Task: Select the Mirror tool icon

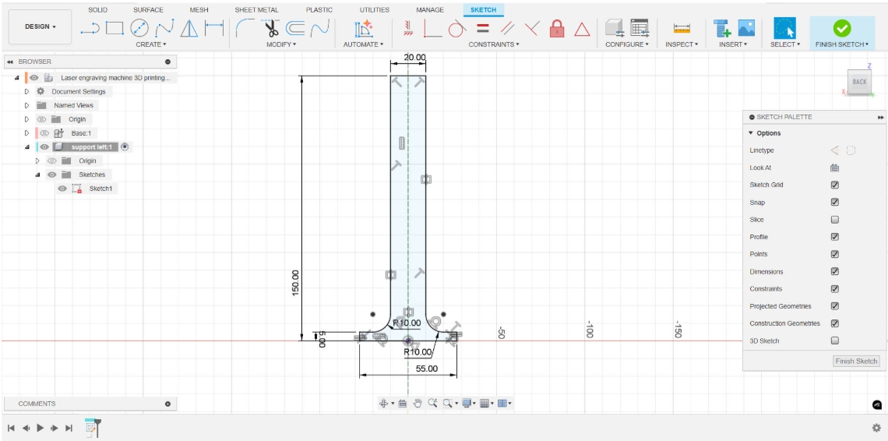Action: (189, 28)
